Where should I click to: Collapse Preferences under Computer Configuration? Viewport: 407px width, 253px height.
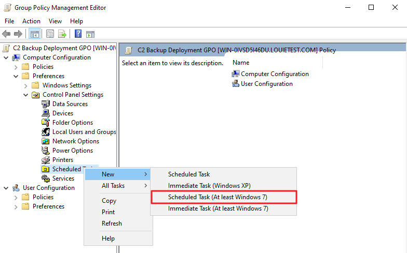[16, 77]
